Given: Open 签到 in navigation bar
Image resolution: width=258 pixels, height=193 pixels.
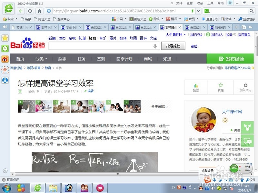Looking at the screenshot, I should click(x=101, y=59).
